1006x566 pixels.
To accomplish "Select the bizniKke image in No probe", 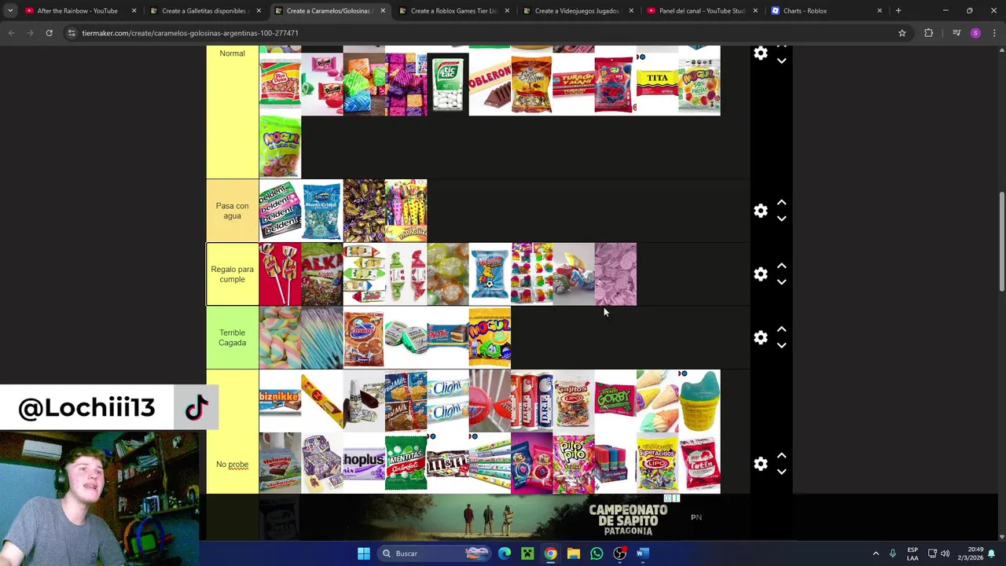I will click(280, 401).
